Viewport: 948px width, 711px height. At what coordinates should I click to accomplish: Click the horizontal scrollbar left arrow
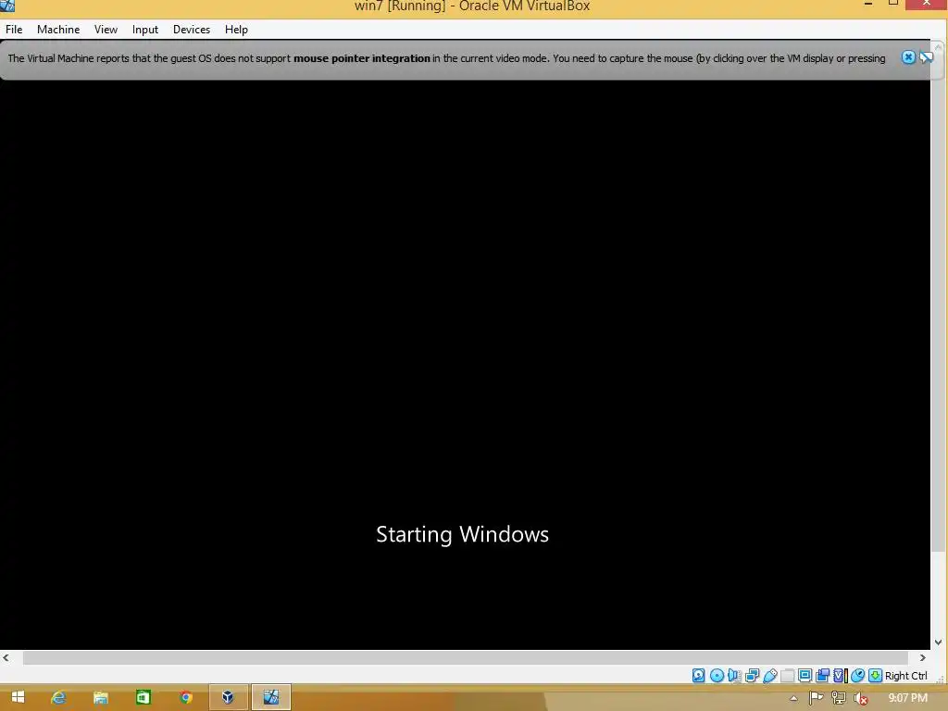pyautogui.click(x=6, y=657)
